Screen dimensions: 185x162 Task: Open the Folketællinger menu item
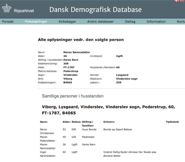[x=36, y=22]
